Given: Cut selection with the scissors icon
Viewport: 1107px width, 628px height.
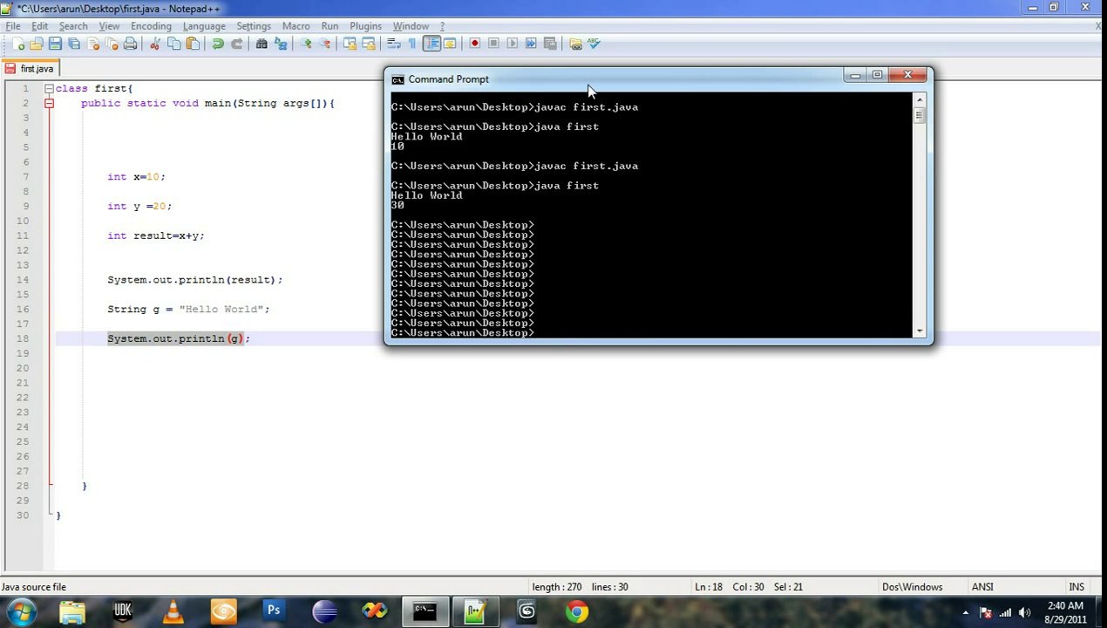Looking at the screenshot, I should coord(154,44).
